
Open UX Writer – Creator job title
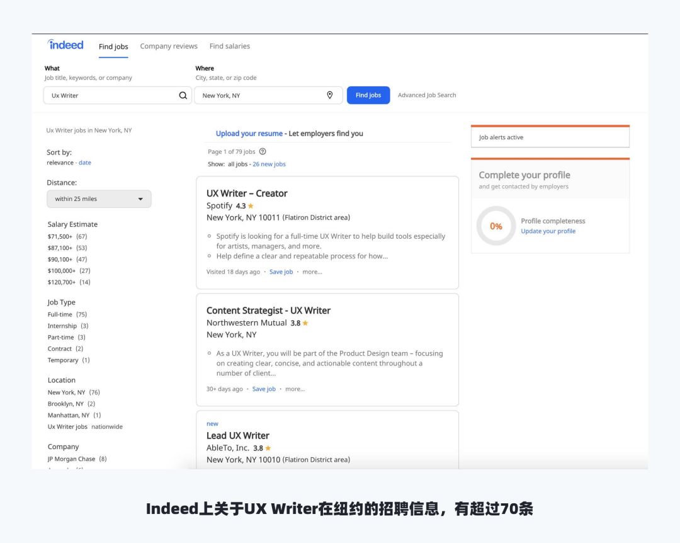pyautogui.click(x=247, y=193)
